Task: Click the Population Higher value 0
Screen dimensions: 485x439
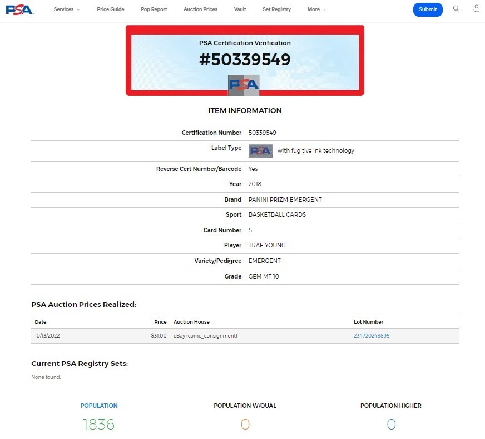Action: pyautogui.click(x=391, y=424)
